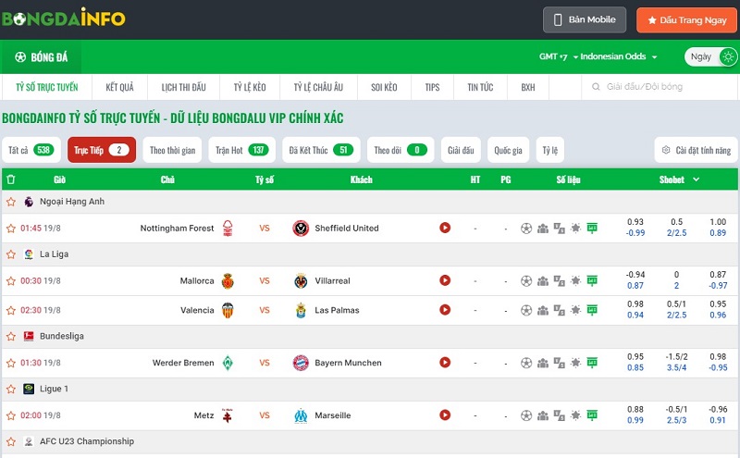Open weather icon for Mallorca match

[x=575, y=280]
